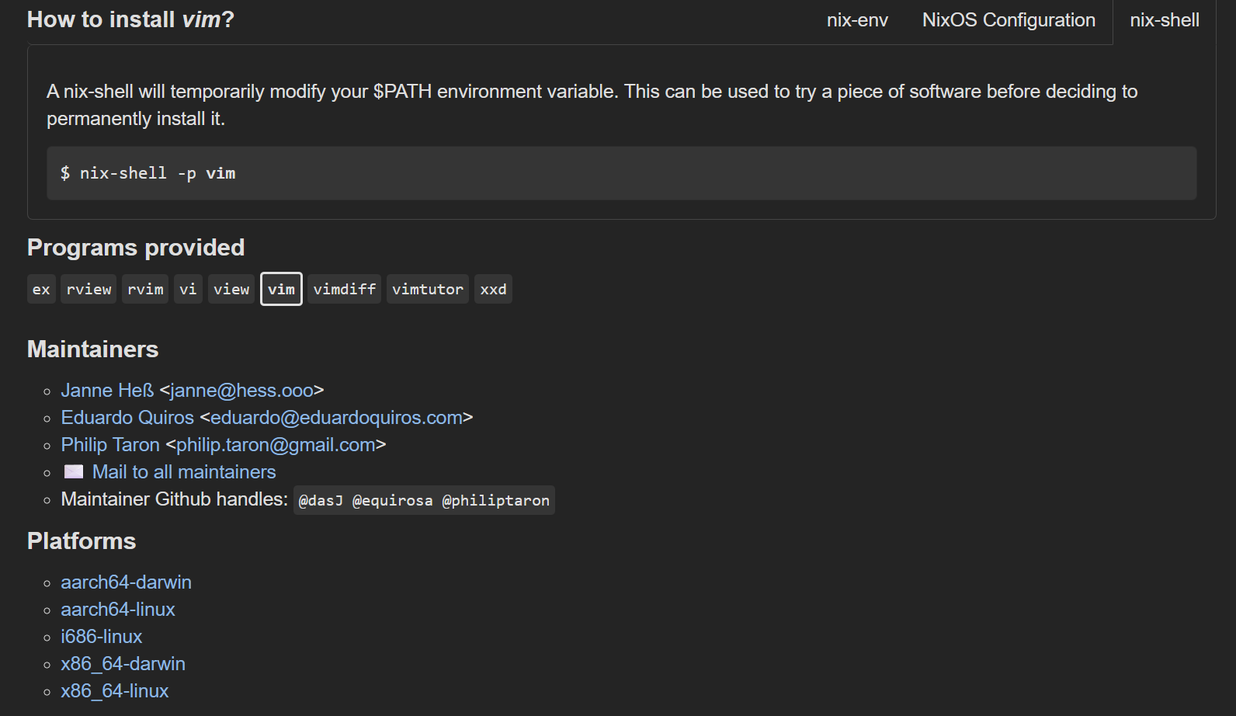Screen dimensions: 1236x716
Task: Click the @equirosa Github handle
Action: [392, 500]
